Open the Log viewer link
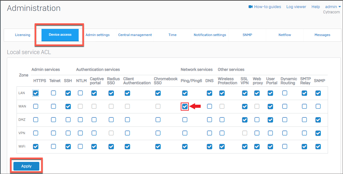Screen dimensions: 343x174 (x=296, y=7)
